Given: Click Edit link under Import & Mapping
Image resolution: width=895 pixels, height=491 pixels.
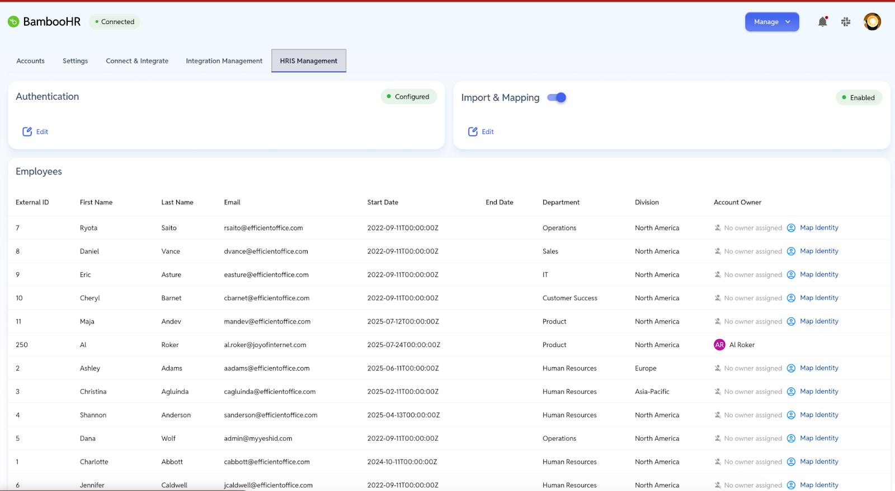Looking at the screenshot, I should click(x=488, y=132).
